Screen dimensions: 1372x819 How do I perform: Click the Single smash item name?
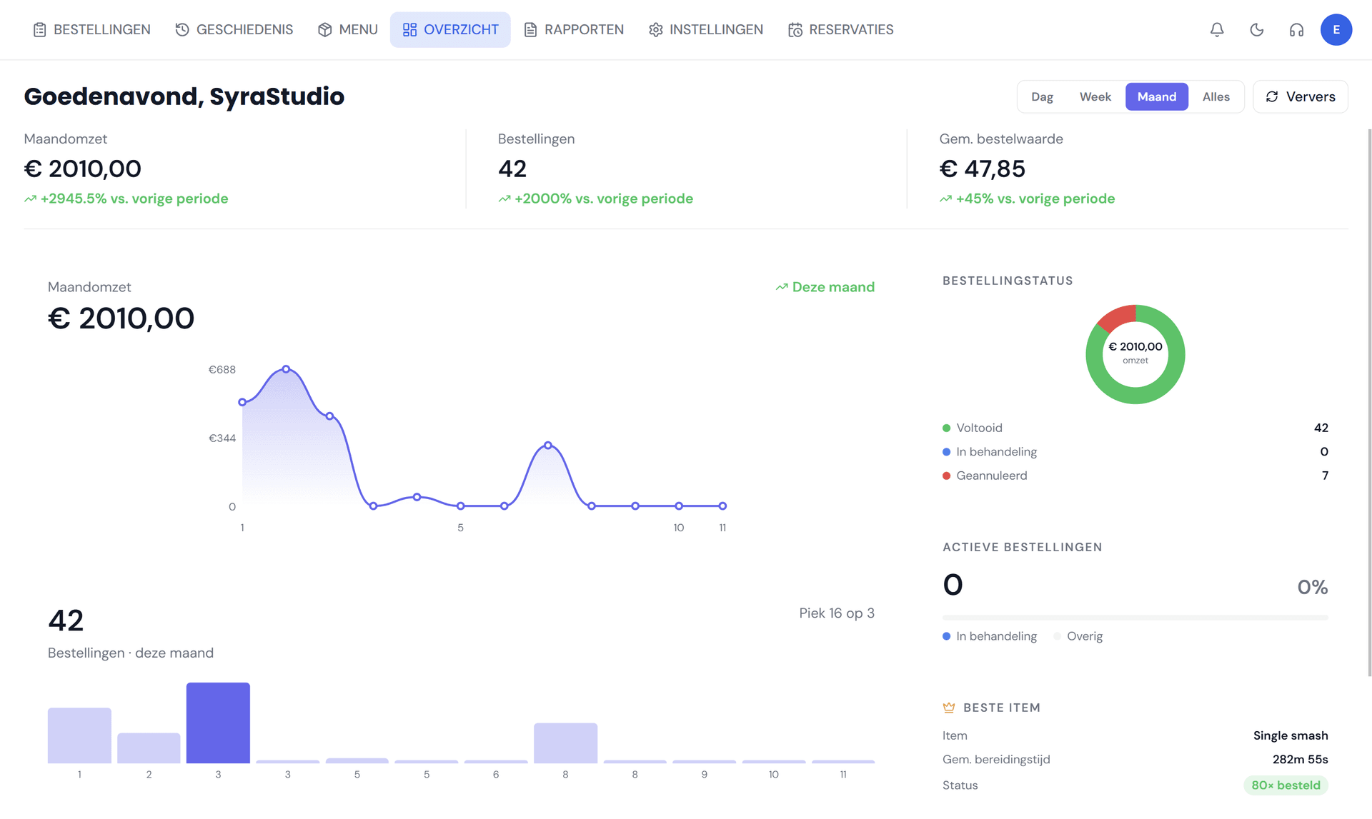(x=1291, y=735)
